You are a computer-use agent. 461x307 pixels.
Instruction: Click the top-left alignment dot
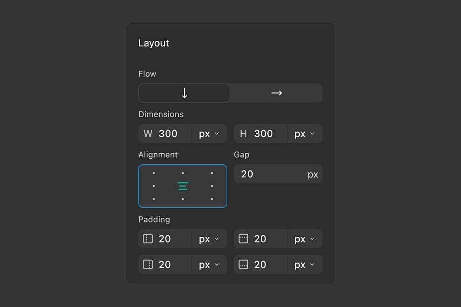[x=154, y=172]
